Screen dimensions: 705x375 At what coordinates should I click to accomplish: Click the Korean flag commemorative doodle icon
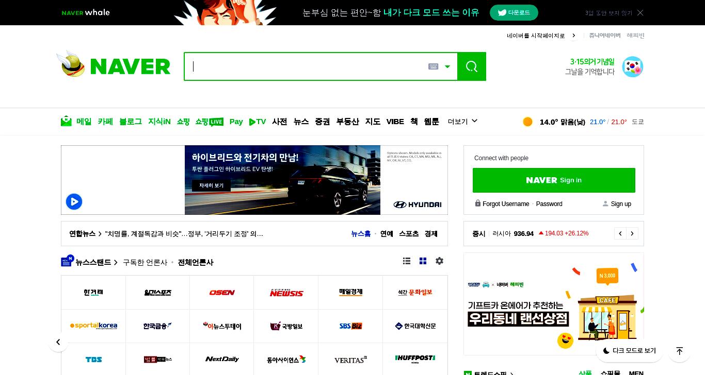pyautogui.click(x=632, y=66)
